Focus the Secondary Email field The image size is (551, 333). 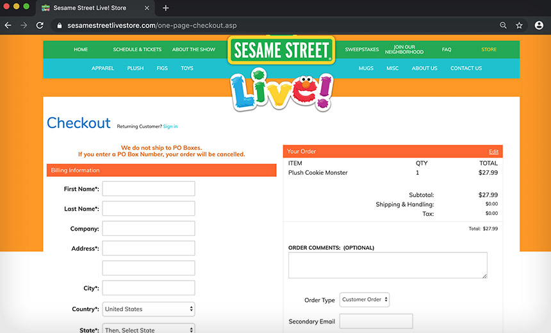[376, 321]
